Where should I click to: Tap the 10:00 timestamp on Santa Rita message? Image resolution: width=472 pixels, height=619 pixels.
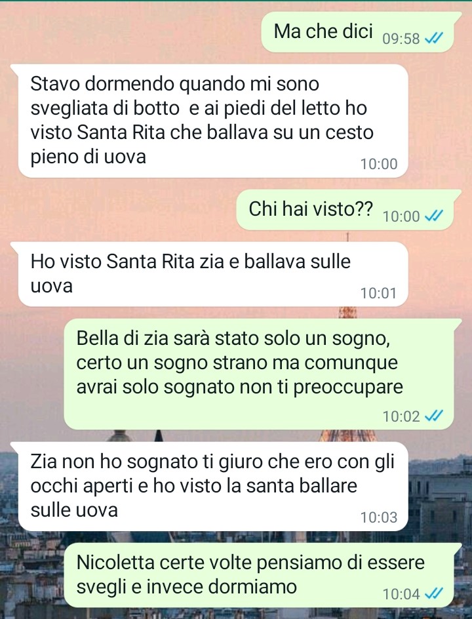click(x=379, y=164)
